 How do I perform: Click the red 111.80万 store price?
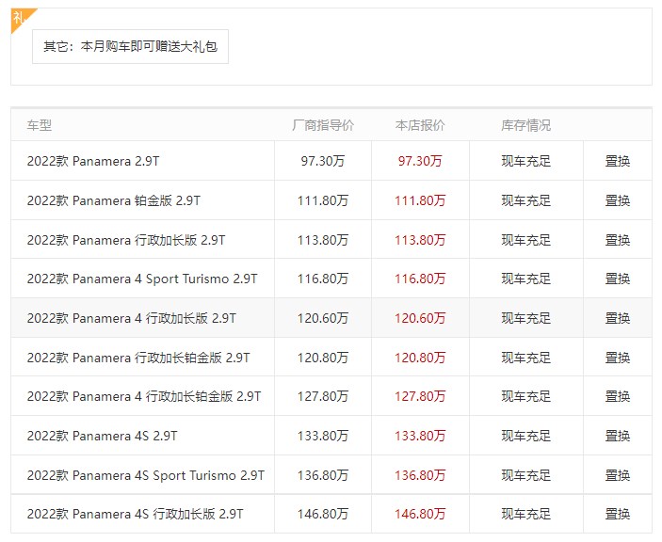(420, 200)
